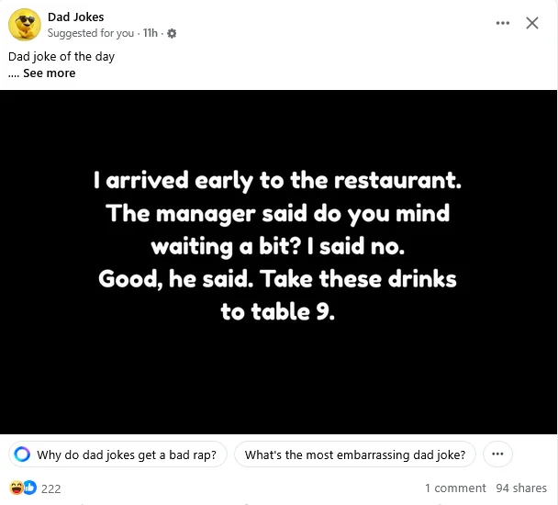The height and width of the screenshot is (505, 558).
Task: Click the Haha reaction emoji
Action: pyautogui.click(x=17, y=488)
